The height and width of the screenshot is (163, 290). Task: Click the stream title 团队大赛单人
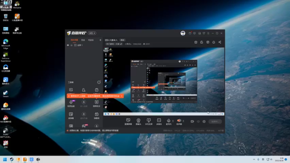coord(111,40)
